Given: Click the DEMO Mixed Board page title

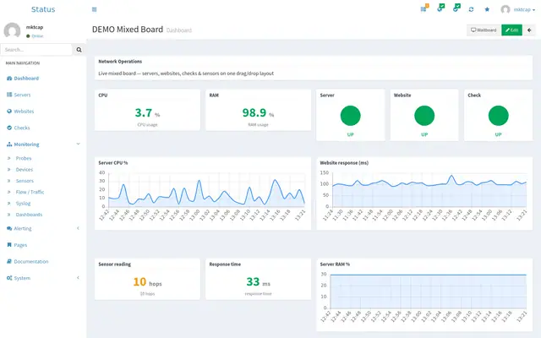Looking at the screenshot, I should click(128, 30).
